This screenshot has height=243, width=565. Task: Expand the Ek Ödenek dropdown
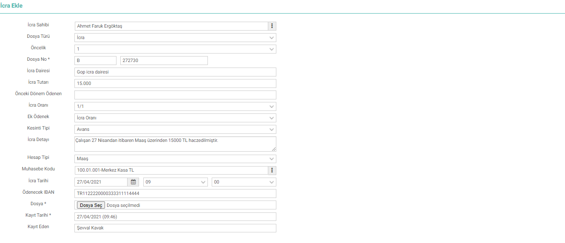(175, 118)
